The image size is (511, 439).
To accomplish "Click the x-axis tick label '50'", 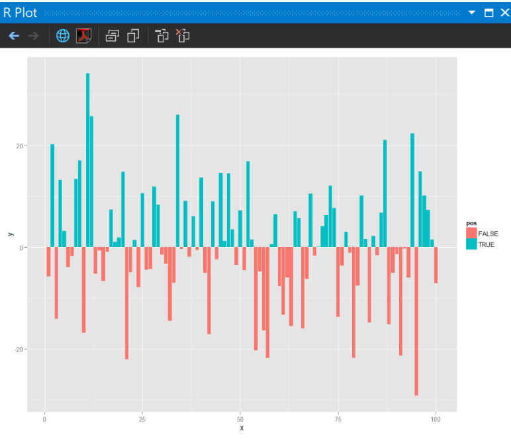I will coord(240,419).
